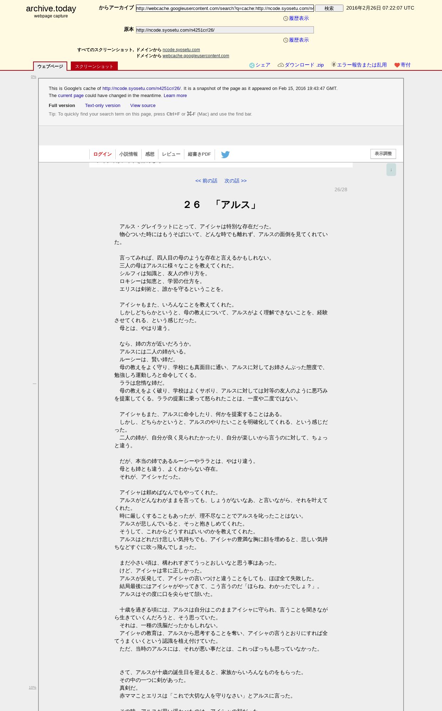Click the 0% page position marker
Viewport: 442px width, 711px height.
click(33, 77)
